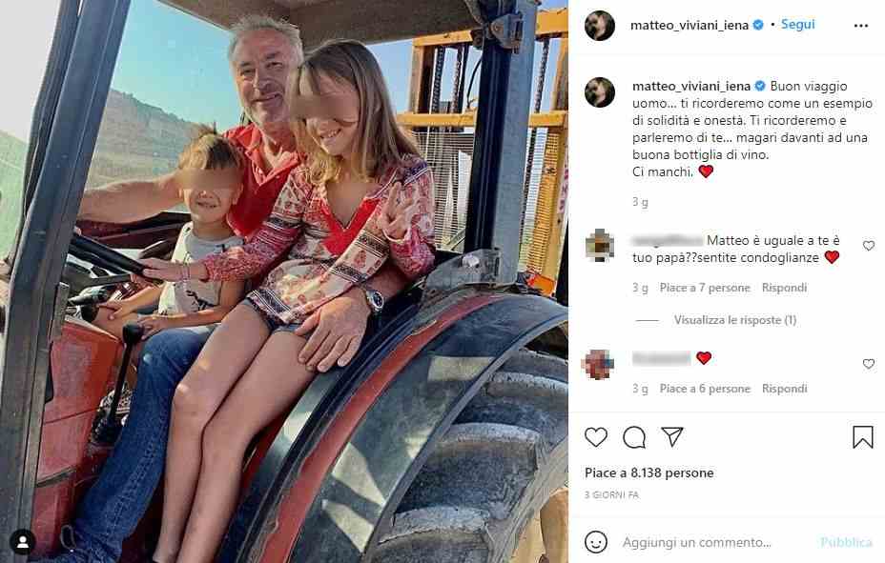Open the emoji picker smiley icon
Image resolution: width=885 pixels, height=563 pixels.
point(596,542)
